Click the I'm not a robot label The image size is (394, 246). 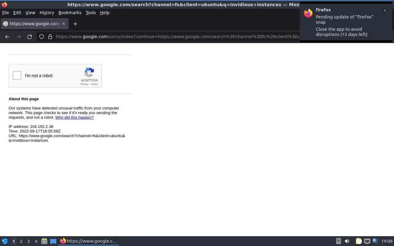coord(38,76)
